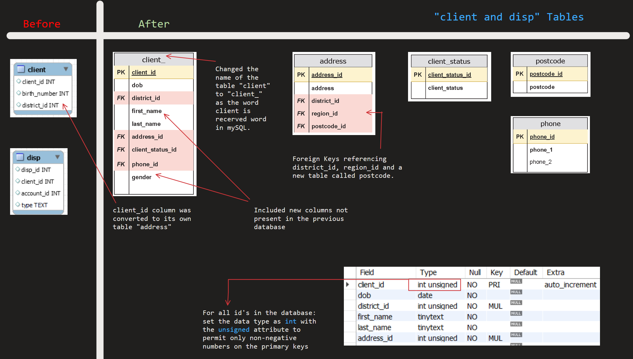Click the diamond icon beside client_id INT
The width and height of the screenshot is (633, 359).
[x=18, y=82]
